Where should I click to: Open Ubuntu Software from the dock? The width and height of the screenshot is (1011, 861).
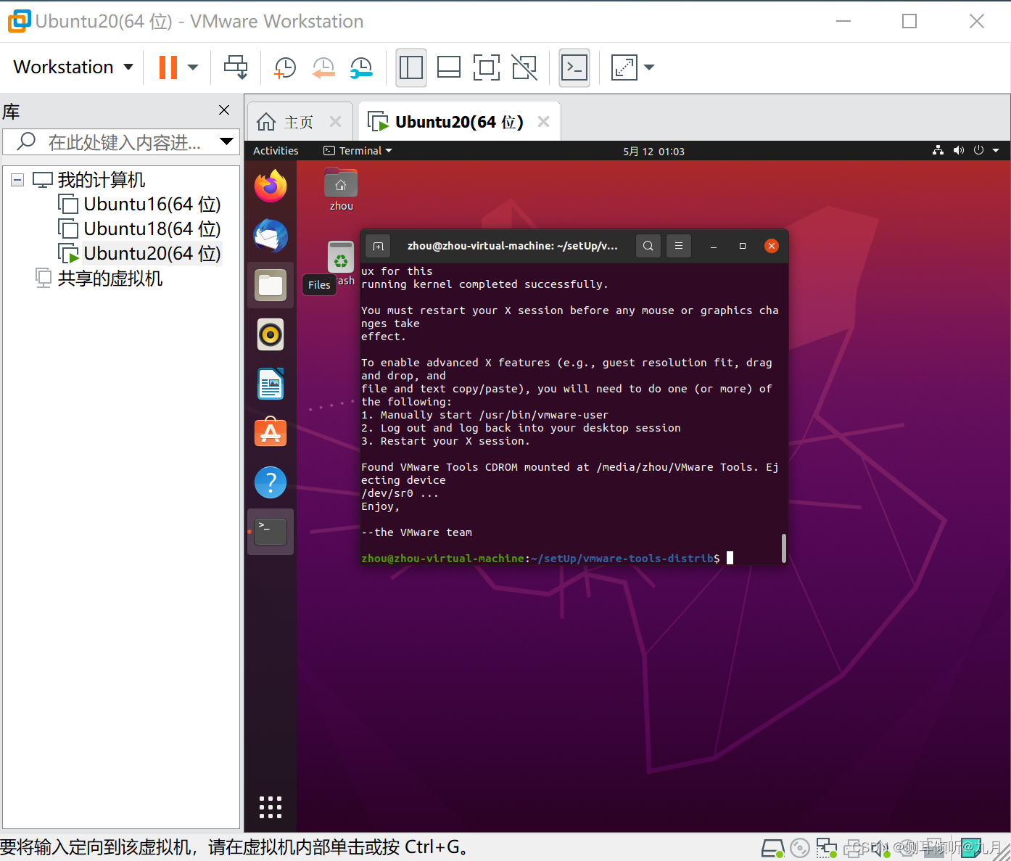tap(271, 433)
